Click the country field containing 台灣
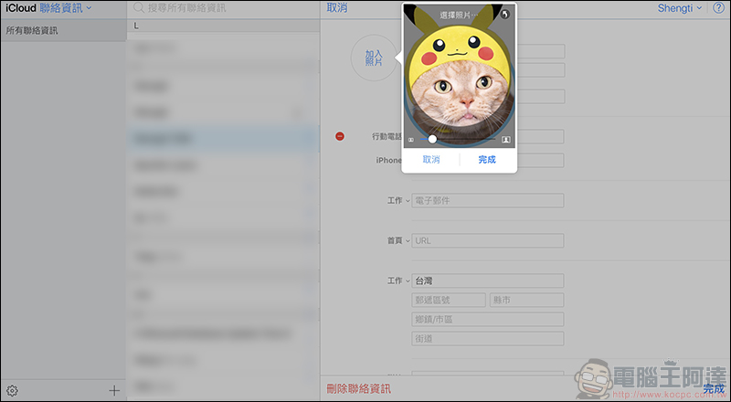This screenshot has width=731, height=402. point(488,280)
